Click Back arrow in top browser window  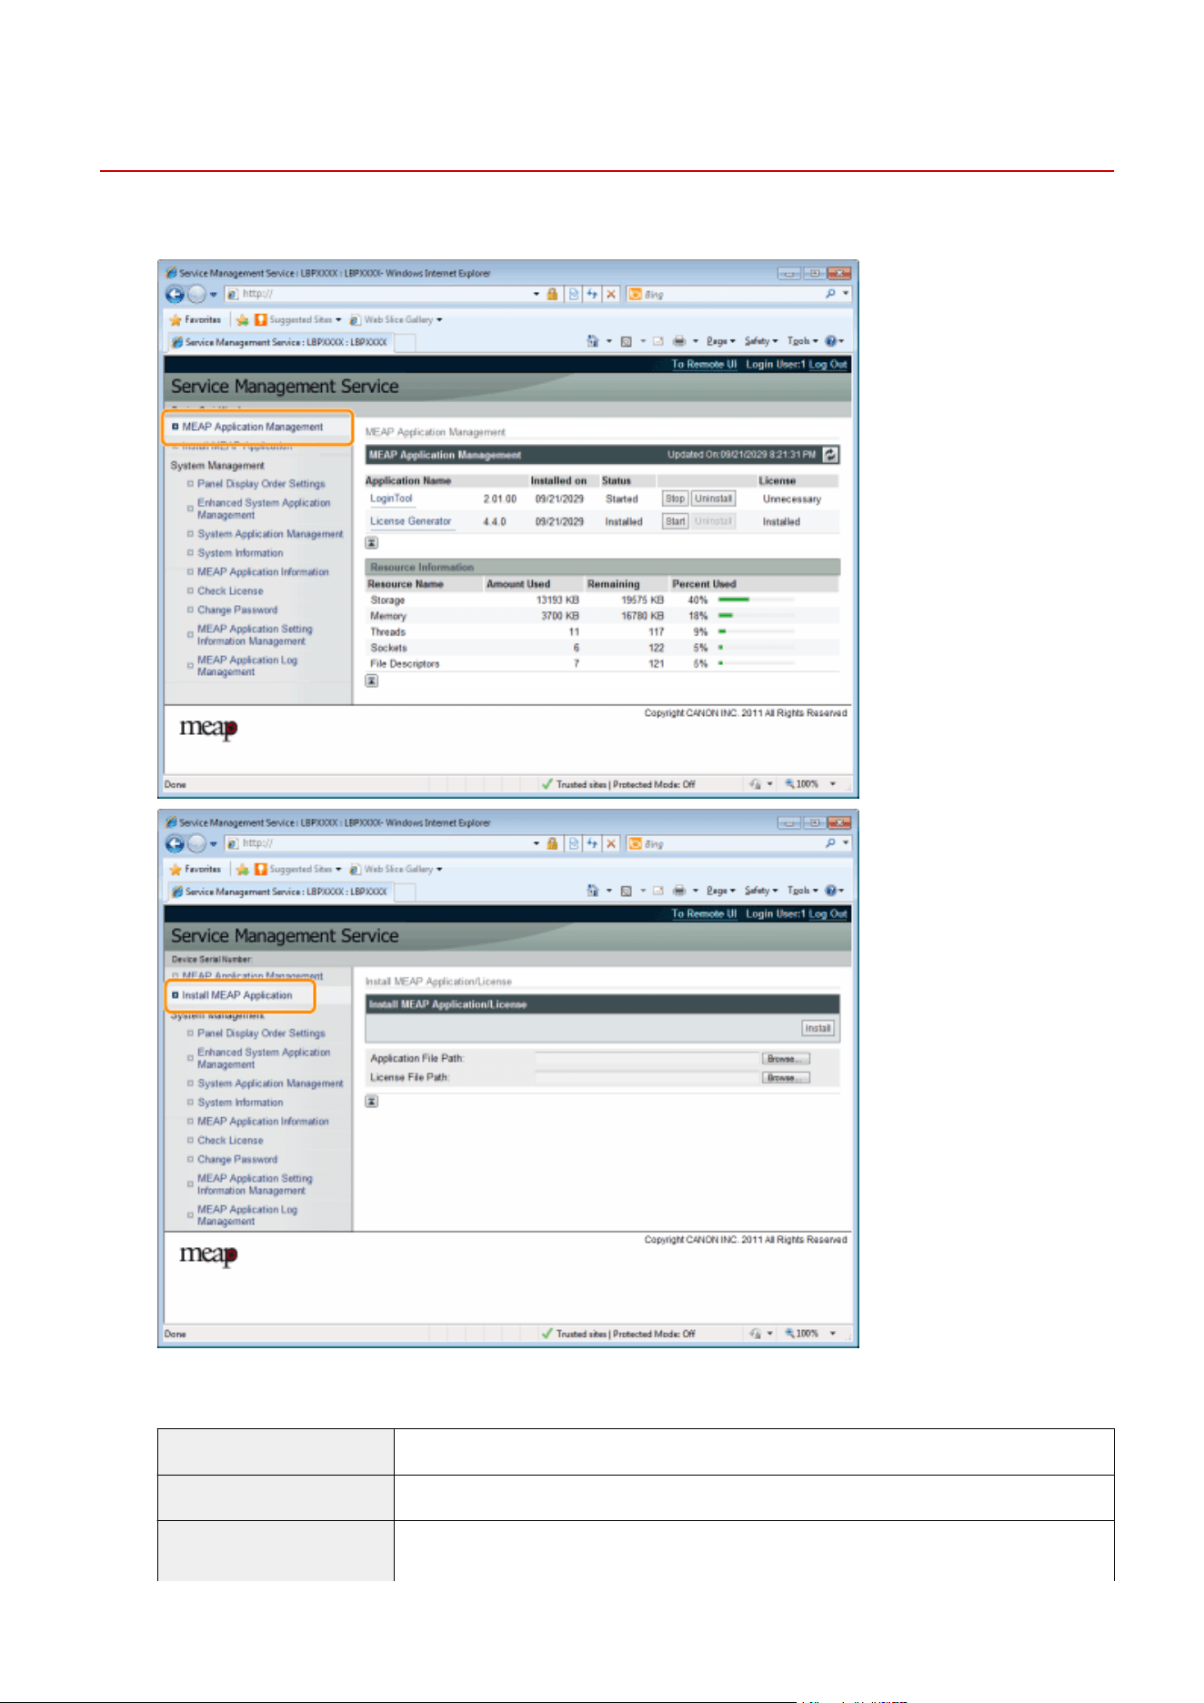(x=175, y=294)
